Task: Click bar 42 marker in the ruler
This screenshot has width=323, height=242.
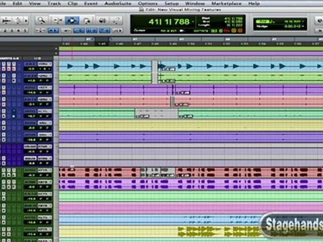Action: (135, 39)
